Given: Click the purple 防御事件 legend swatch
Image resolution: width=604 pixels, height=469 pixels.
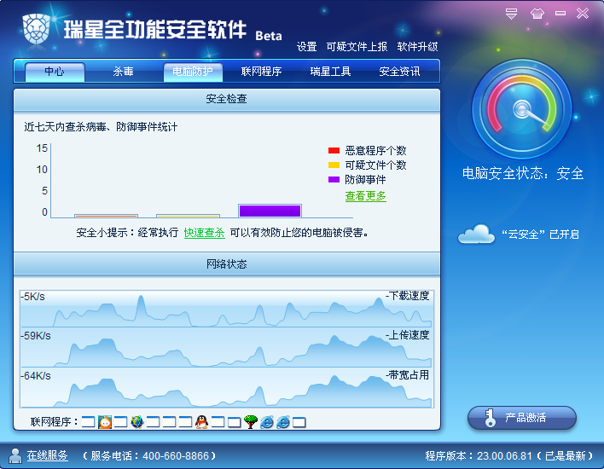Looking at the screenshot, I should (334, 179).
